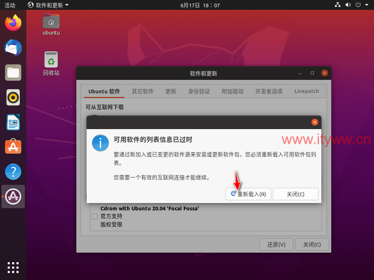Click 关闭(C) in the 软件和更新 window
This screenshot has height=280, width=374.
click(x=312, y=244)
